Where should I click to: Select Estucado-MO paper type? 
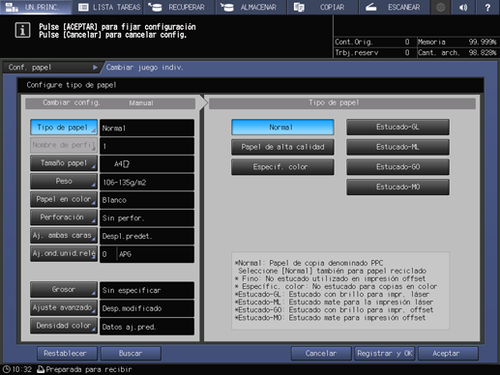tap(397, 187)
